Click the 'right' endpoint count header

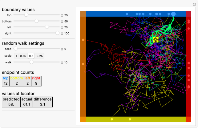click(36, 78)
